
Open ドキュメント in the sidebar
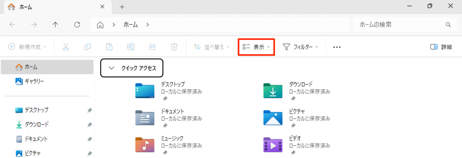[x=47, y=139]
